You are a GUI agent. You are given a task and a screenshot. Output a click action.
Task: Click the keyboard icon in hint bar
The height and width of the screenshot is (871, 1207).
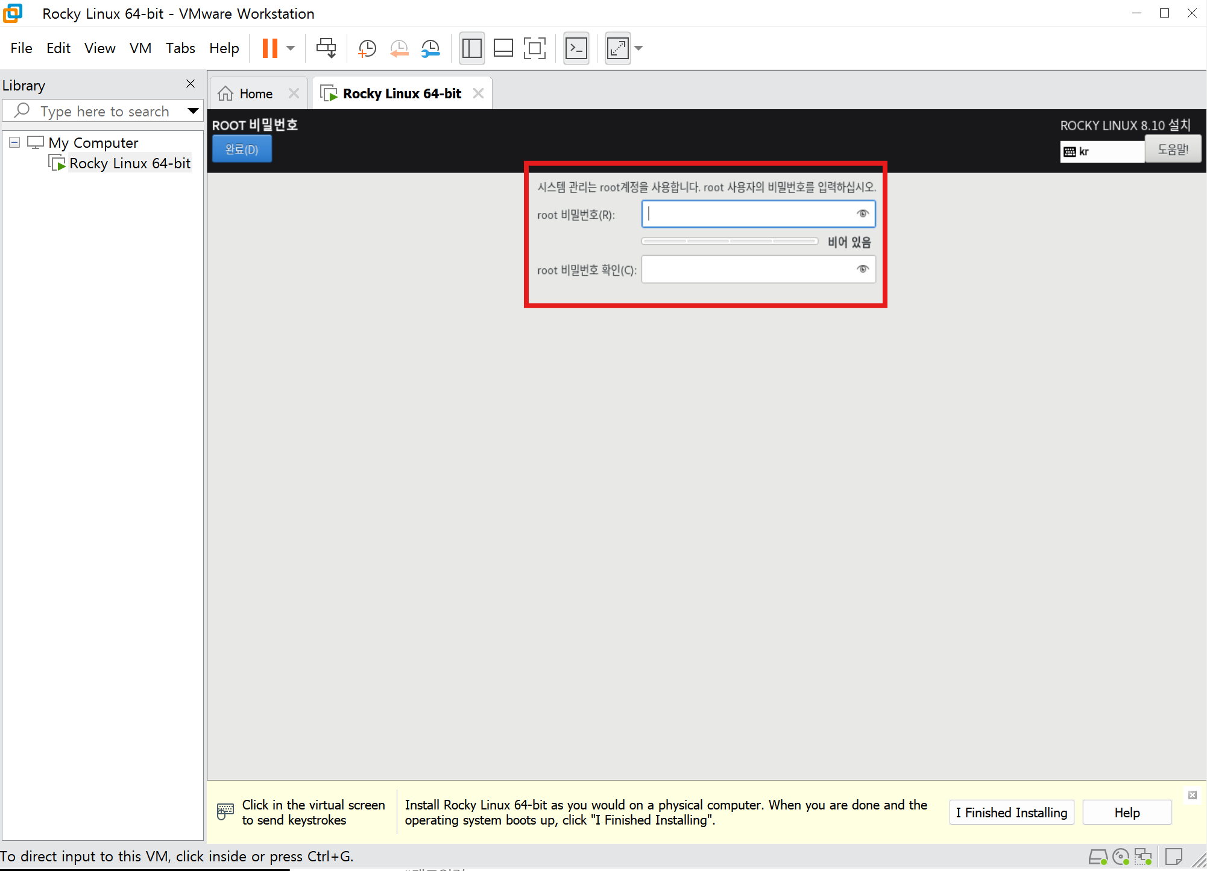pos(225,812)
